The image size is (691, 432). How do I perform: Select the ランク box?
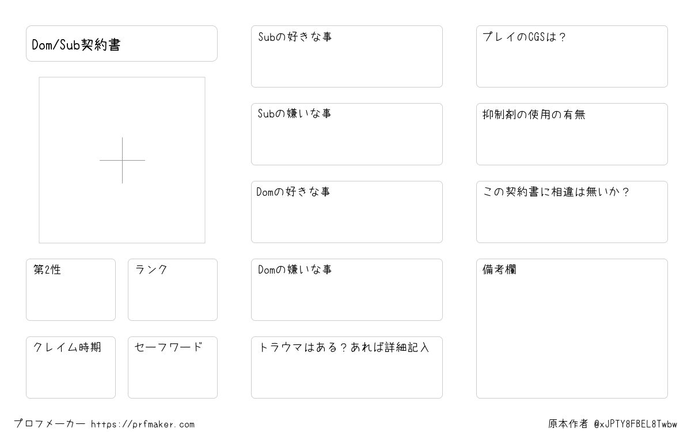click(x=173, y=290)
